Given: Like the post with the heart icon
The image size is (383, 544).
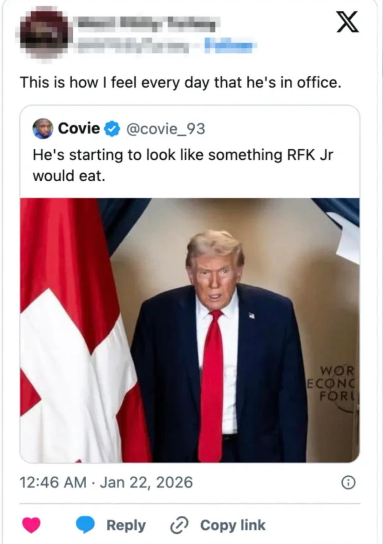Looking at the screenshot, I should pos(31,525).
